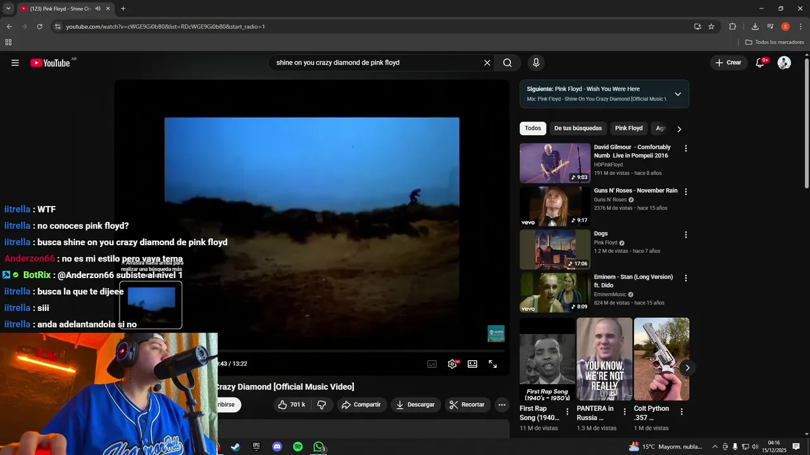This screenshot has width=810, height=455.
Task: Open a new Chrome tab
Action: (x=123, y=9)
